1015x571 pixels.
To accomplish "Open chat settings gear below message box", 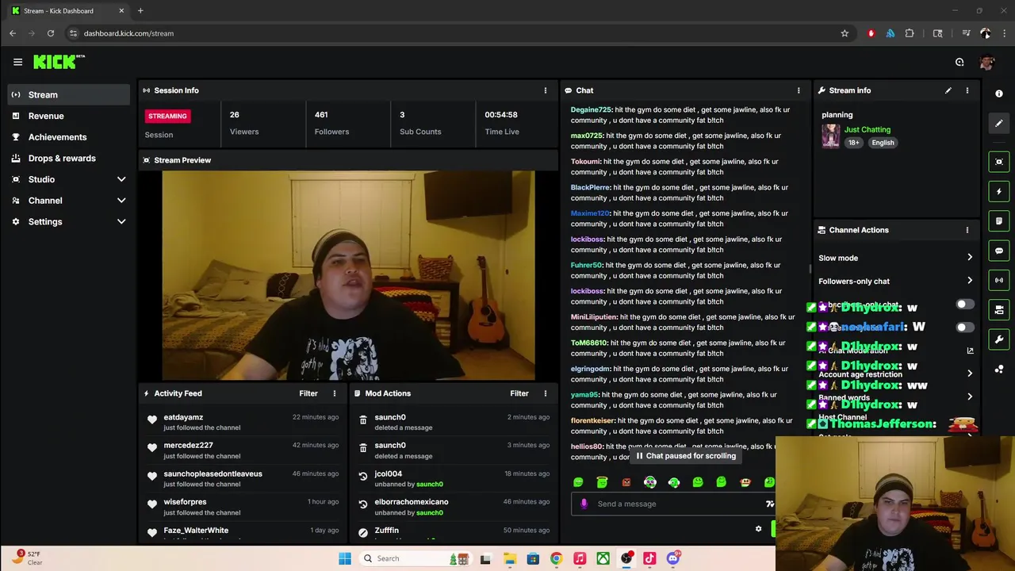I will (x=758, y=529).
